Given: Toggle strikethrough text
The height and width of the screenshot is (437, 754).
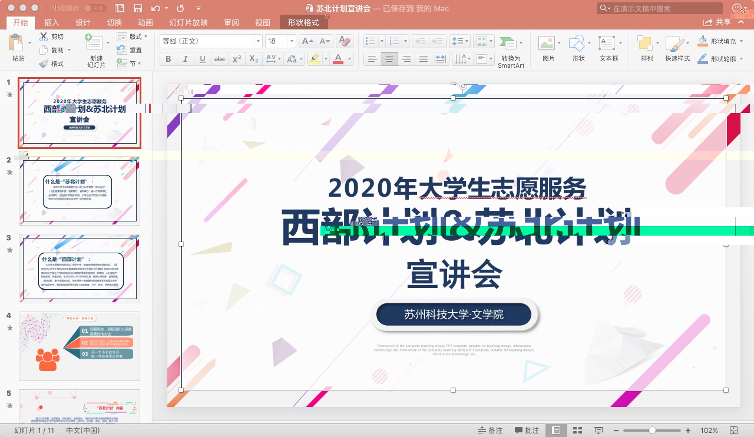Looking at the screenshot, I should [x=220, y=59].
